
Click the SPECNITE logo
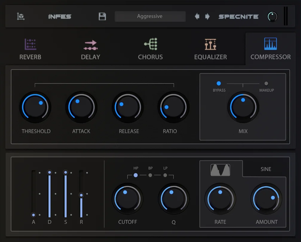[x=239, y=17]
